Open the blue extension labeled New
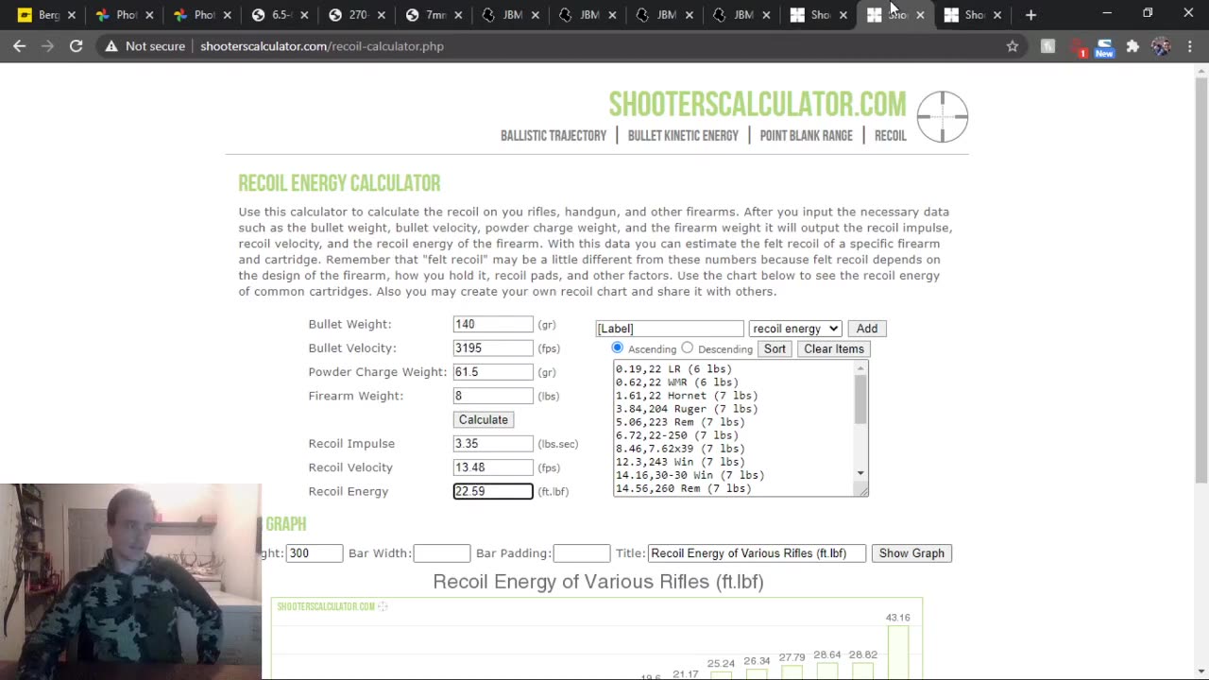1209x680 pixels. 1104,47
